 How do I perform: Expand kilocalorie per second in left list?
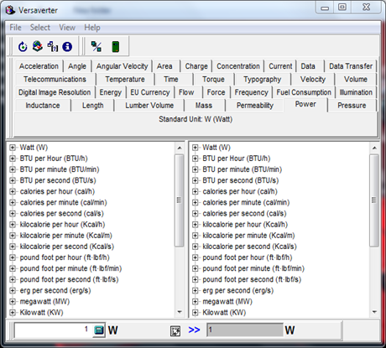coord(13,247)
